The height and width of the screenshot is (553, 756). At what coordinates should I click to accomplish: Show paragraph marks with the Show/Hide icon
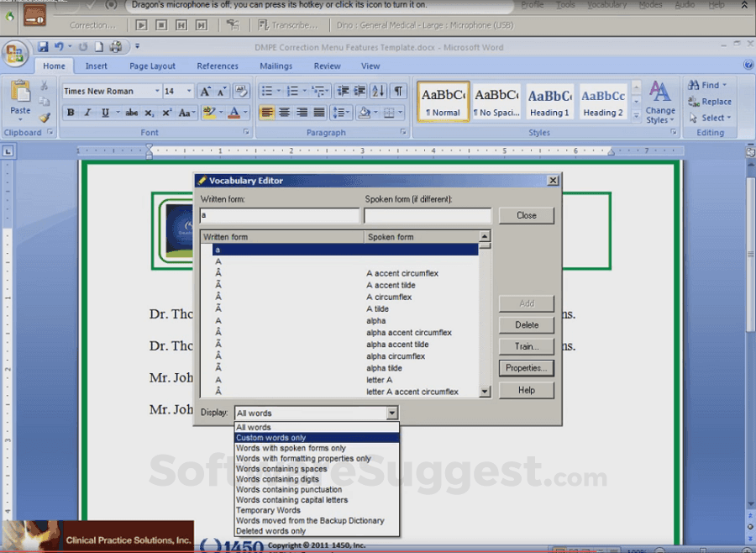tap(400, 91)
